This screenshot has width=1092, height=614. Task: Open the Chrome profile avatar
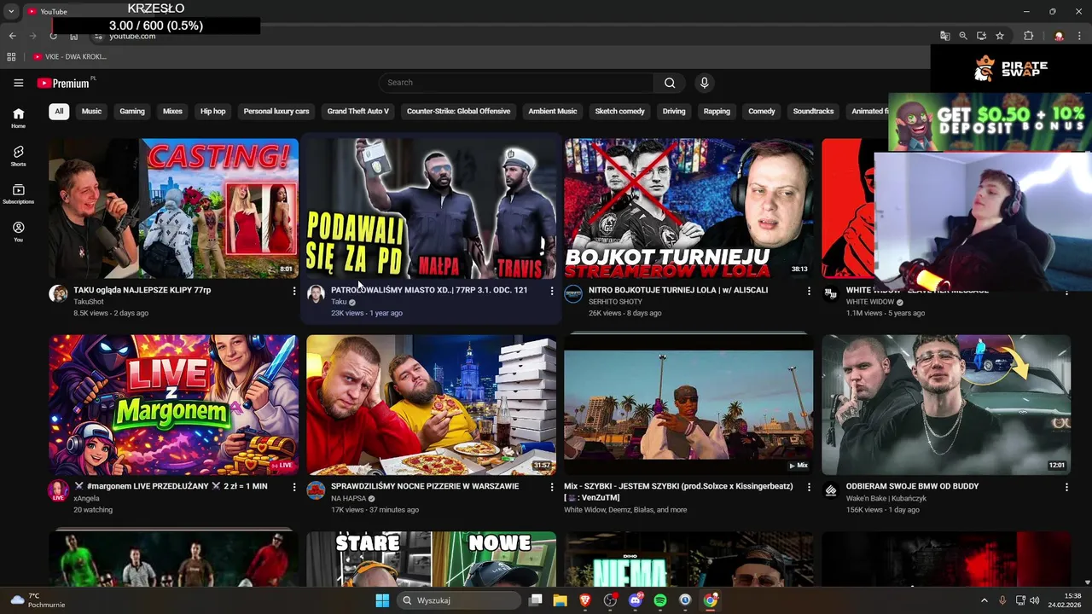point(1059,36)
